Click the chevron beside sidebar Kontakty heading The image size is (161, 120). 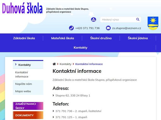coord(16,64)
